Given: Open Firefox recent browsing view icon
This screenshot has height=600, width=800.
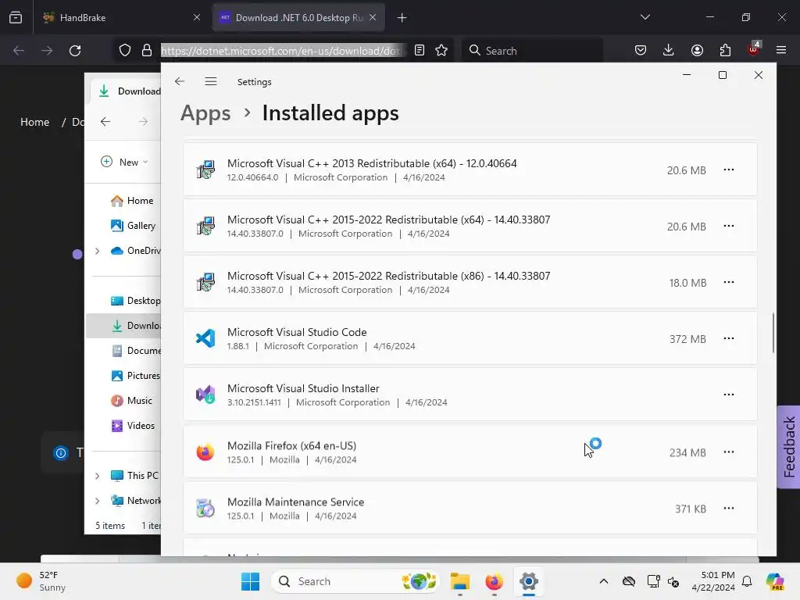Looking at the screenshot, I should pyautogui.click(x=16, y=17).
